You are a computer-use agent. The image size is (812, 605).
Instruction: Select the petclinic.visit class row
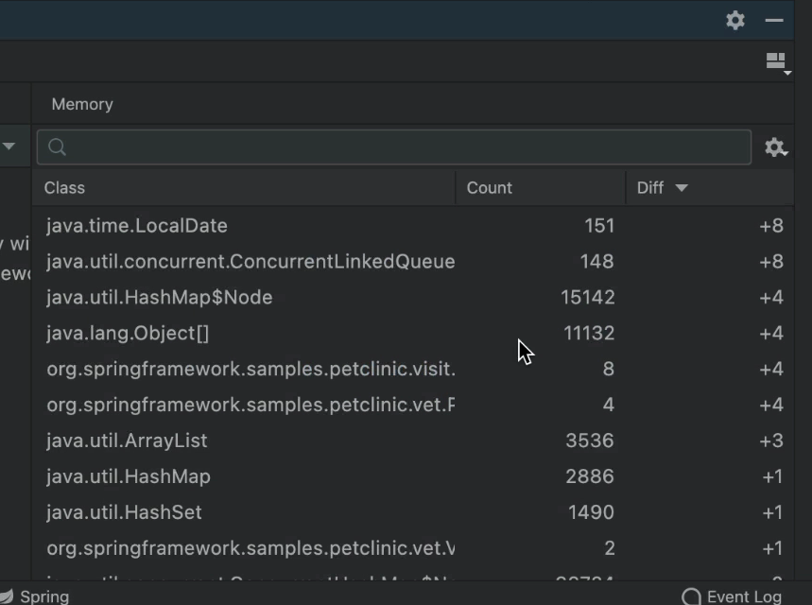tap(251, 370)
